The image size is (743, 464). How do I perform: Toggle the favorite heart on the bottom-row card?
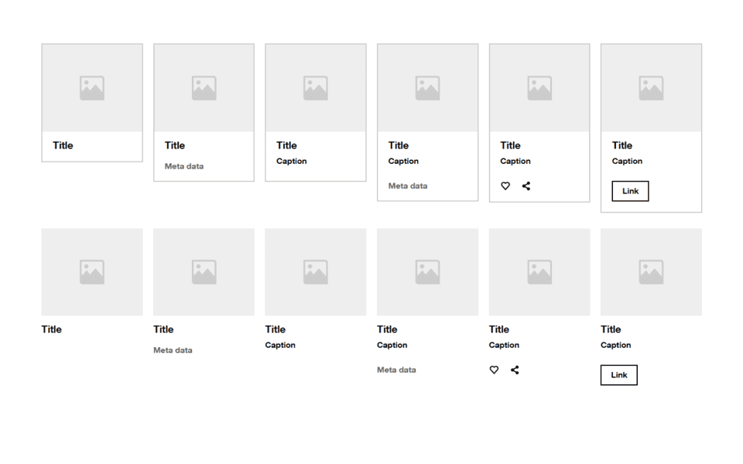tap(494, 370)
